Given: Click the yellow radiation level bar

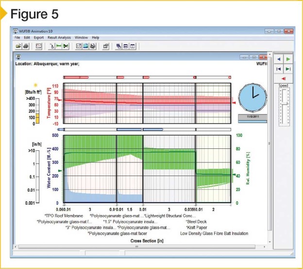Looking at the screenshot, I should 37,118.
